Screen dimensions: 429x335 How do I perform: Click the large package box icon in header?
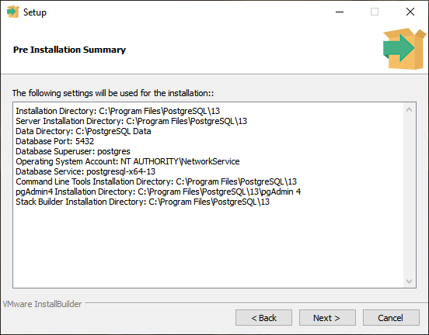tap(404, 49)
